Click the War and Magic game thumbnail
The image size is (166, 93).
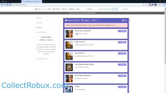[69, 67]
